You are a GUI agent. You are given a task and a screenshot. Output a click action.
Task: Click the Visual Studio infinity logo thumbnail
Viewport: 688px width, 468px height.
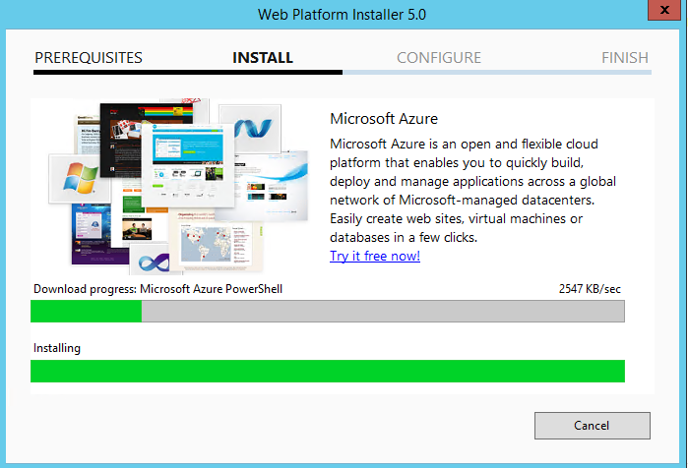(152, 262)
